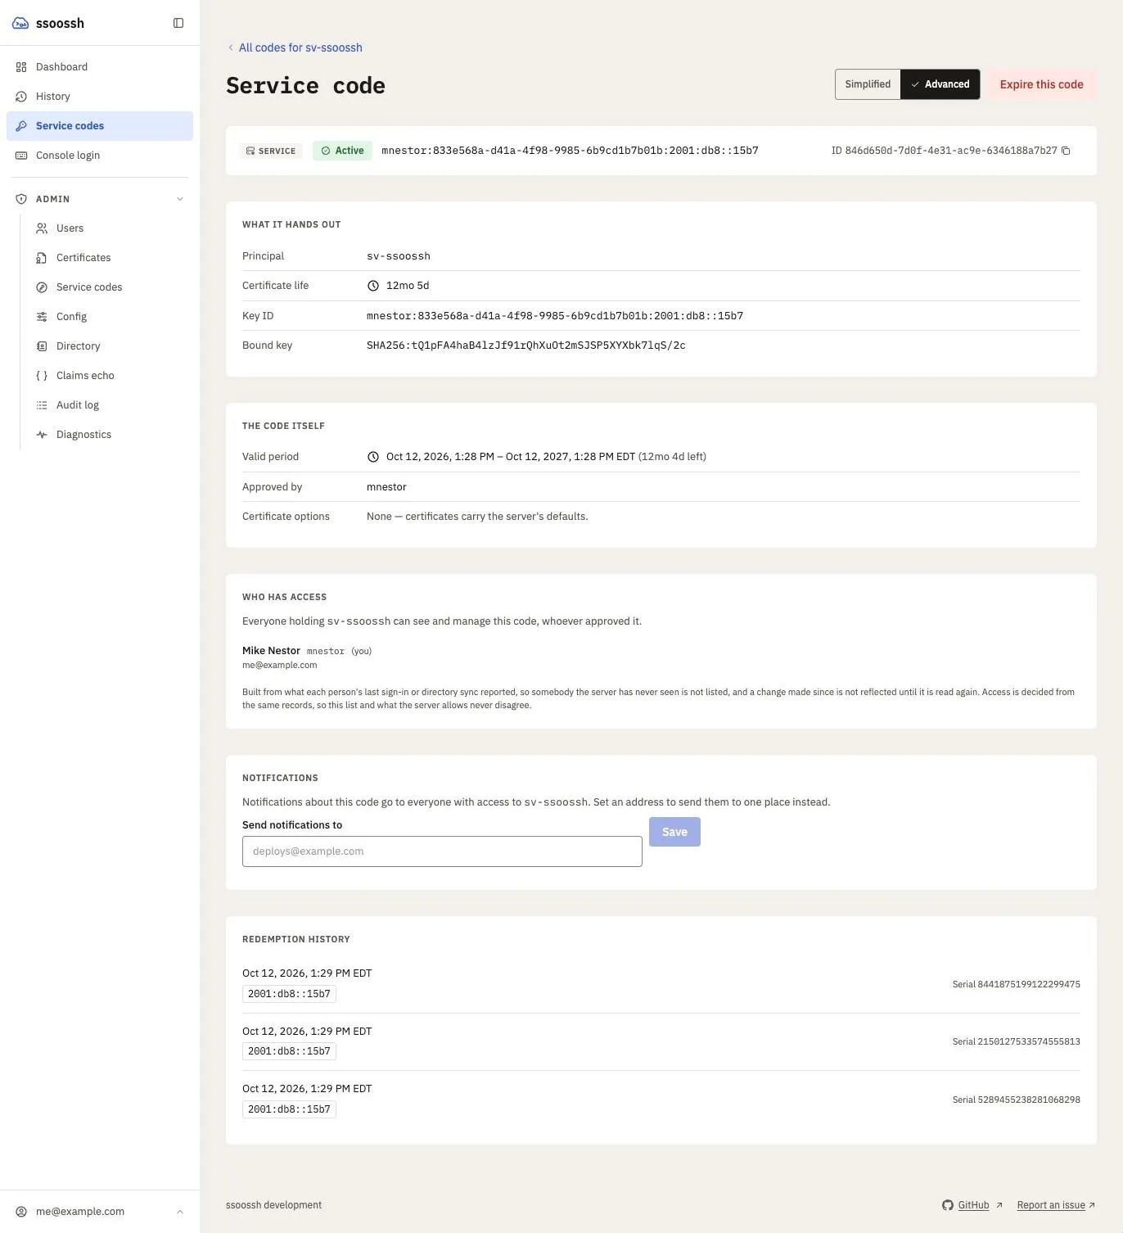The image size is (1123, 1233).
Task: Click the Directory book icon
Action: [42, 346]
